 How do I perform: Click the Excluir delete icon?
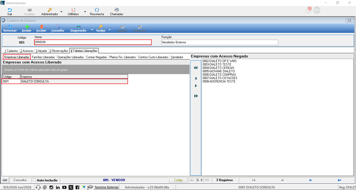pos(41,27)
